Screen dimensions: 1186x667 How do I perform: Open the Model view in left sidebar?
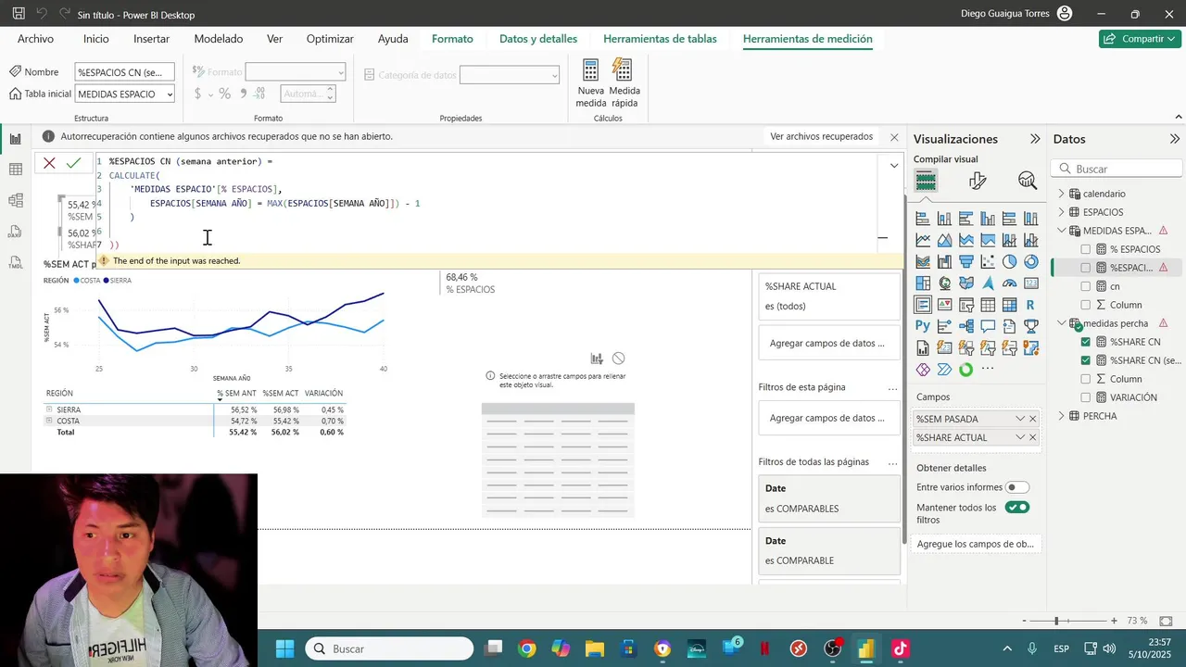(x=16, y=200)
